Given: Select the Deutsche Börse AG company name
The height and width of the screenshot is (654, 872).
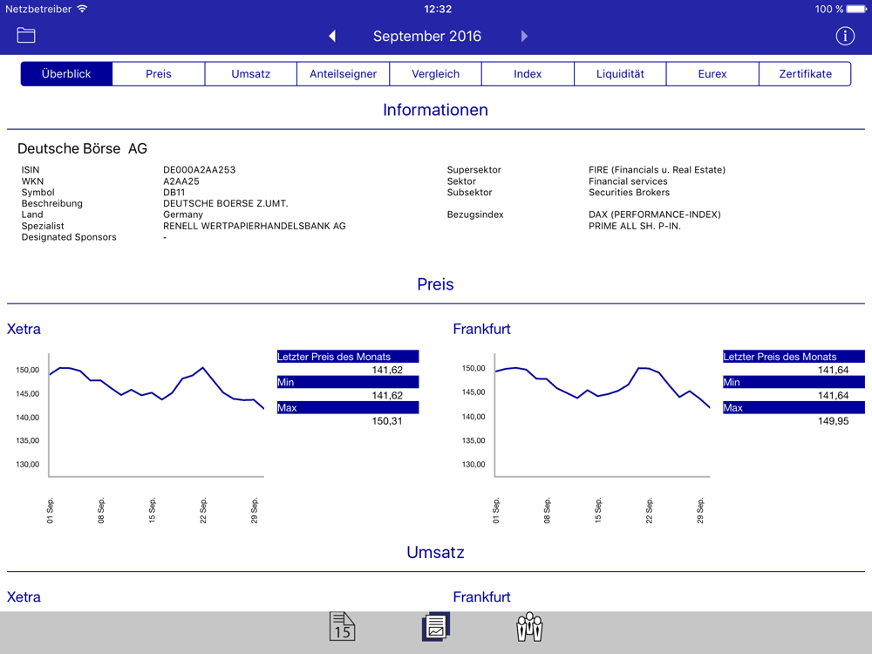Looking at the screenshot, I should (82, 148).
